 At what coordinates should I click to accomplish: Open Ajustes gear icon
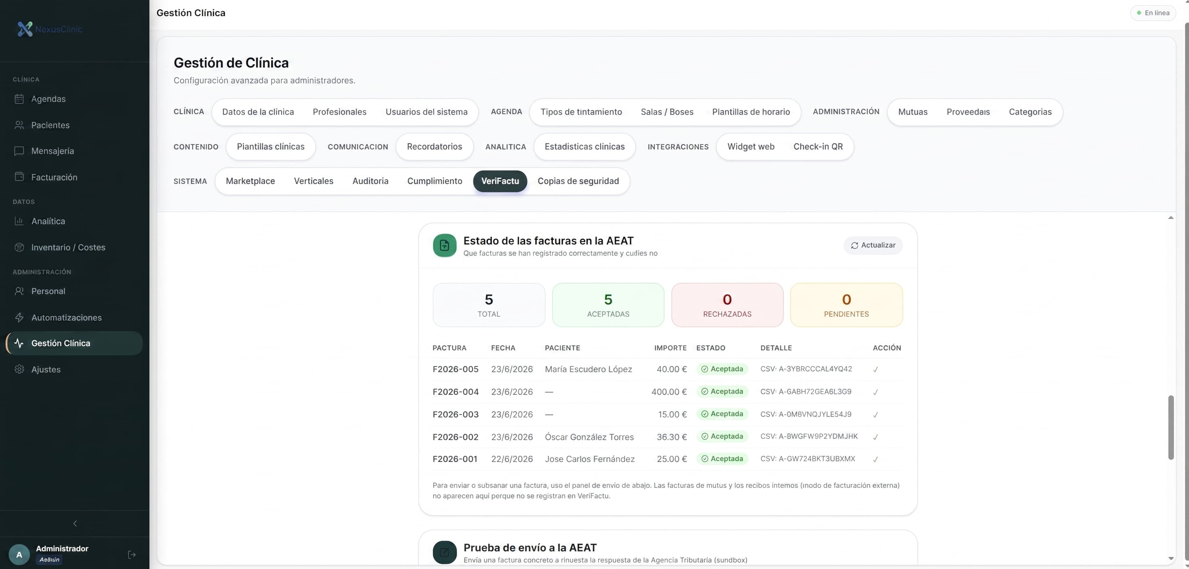click(x=19, y=369)
